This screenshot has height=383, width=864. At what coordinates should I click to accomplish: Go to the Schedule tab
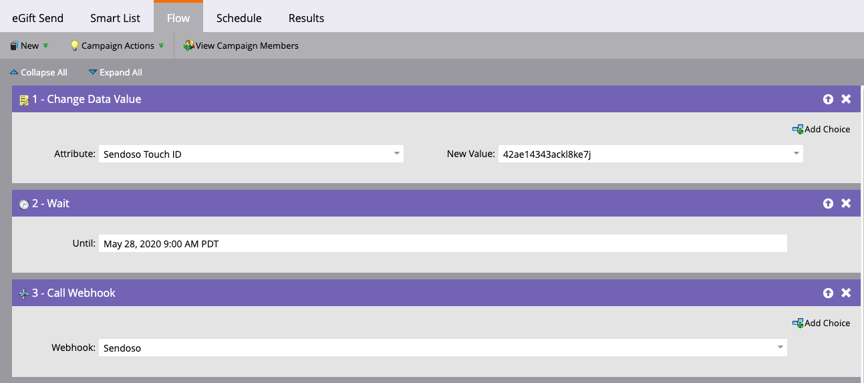[239, 18]
